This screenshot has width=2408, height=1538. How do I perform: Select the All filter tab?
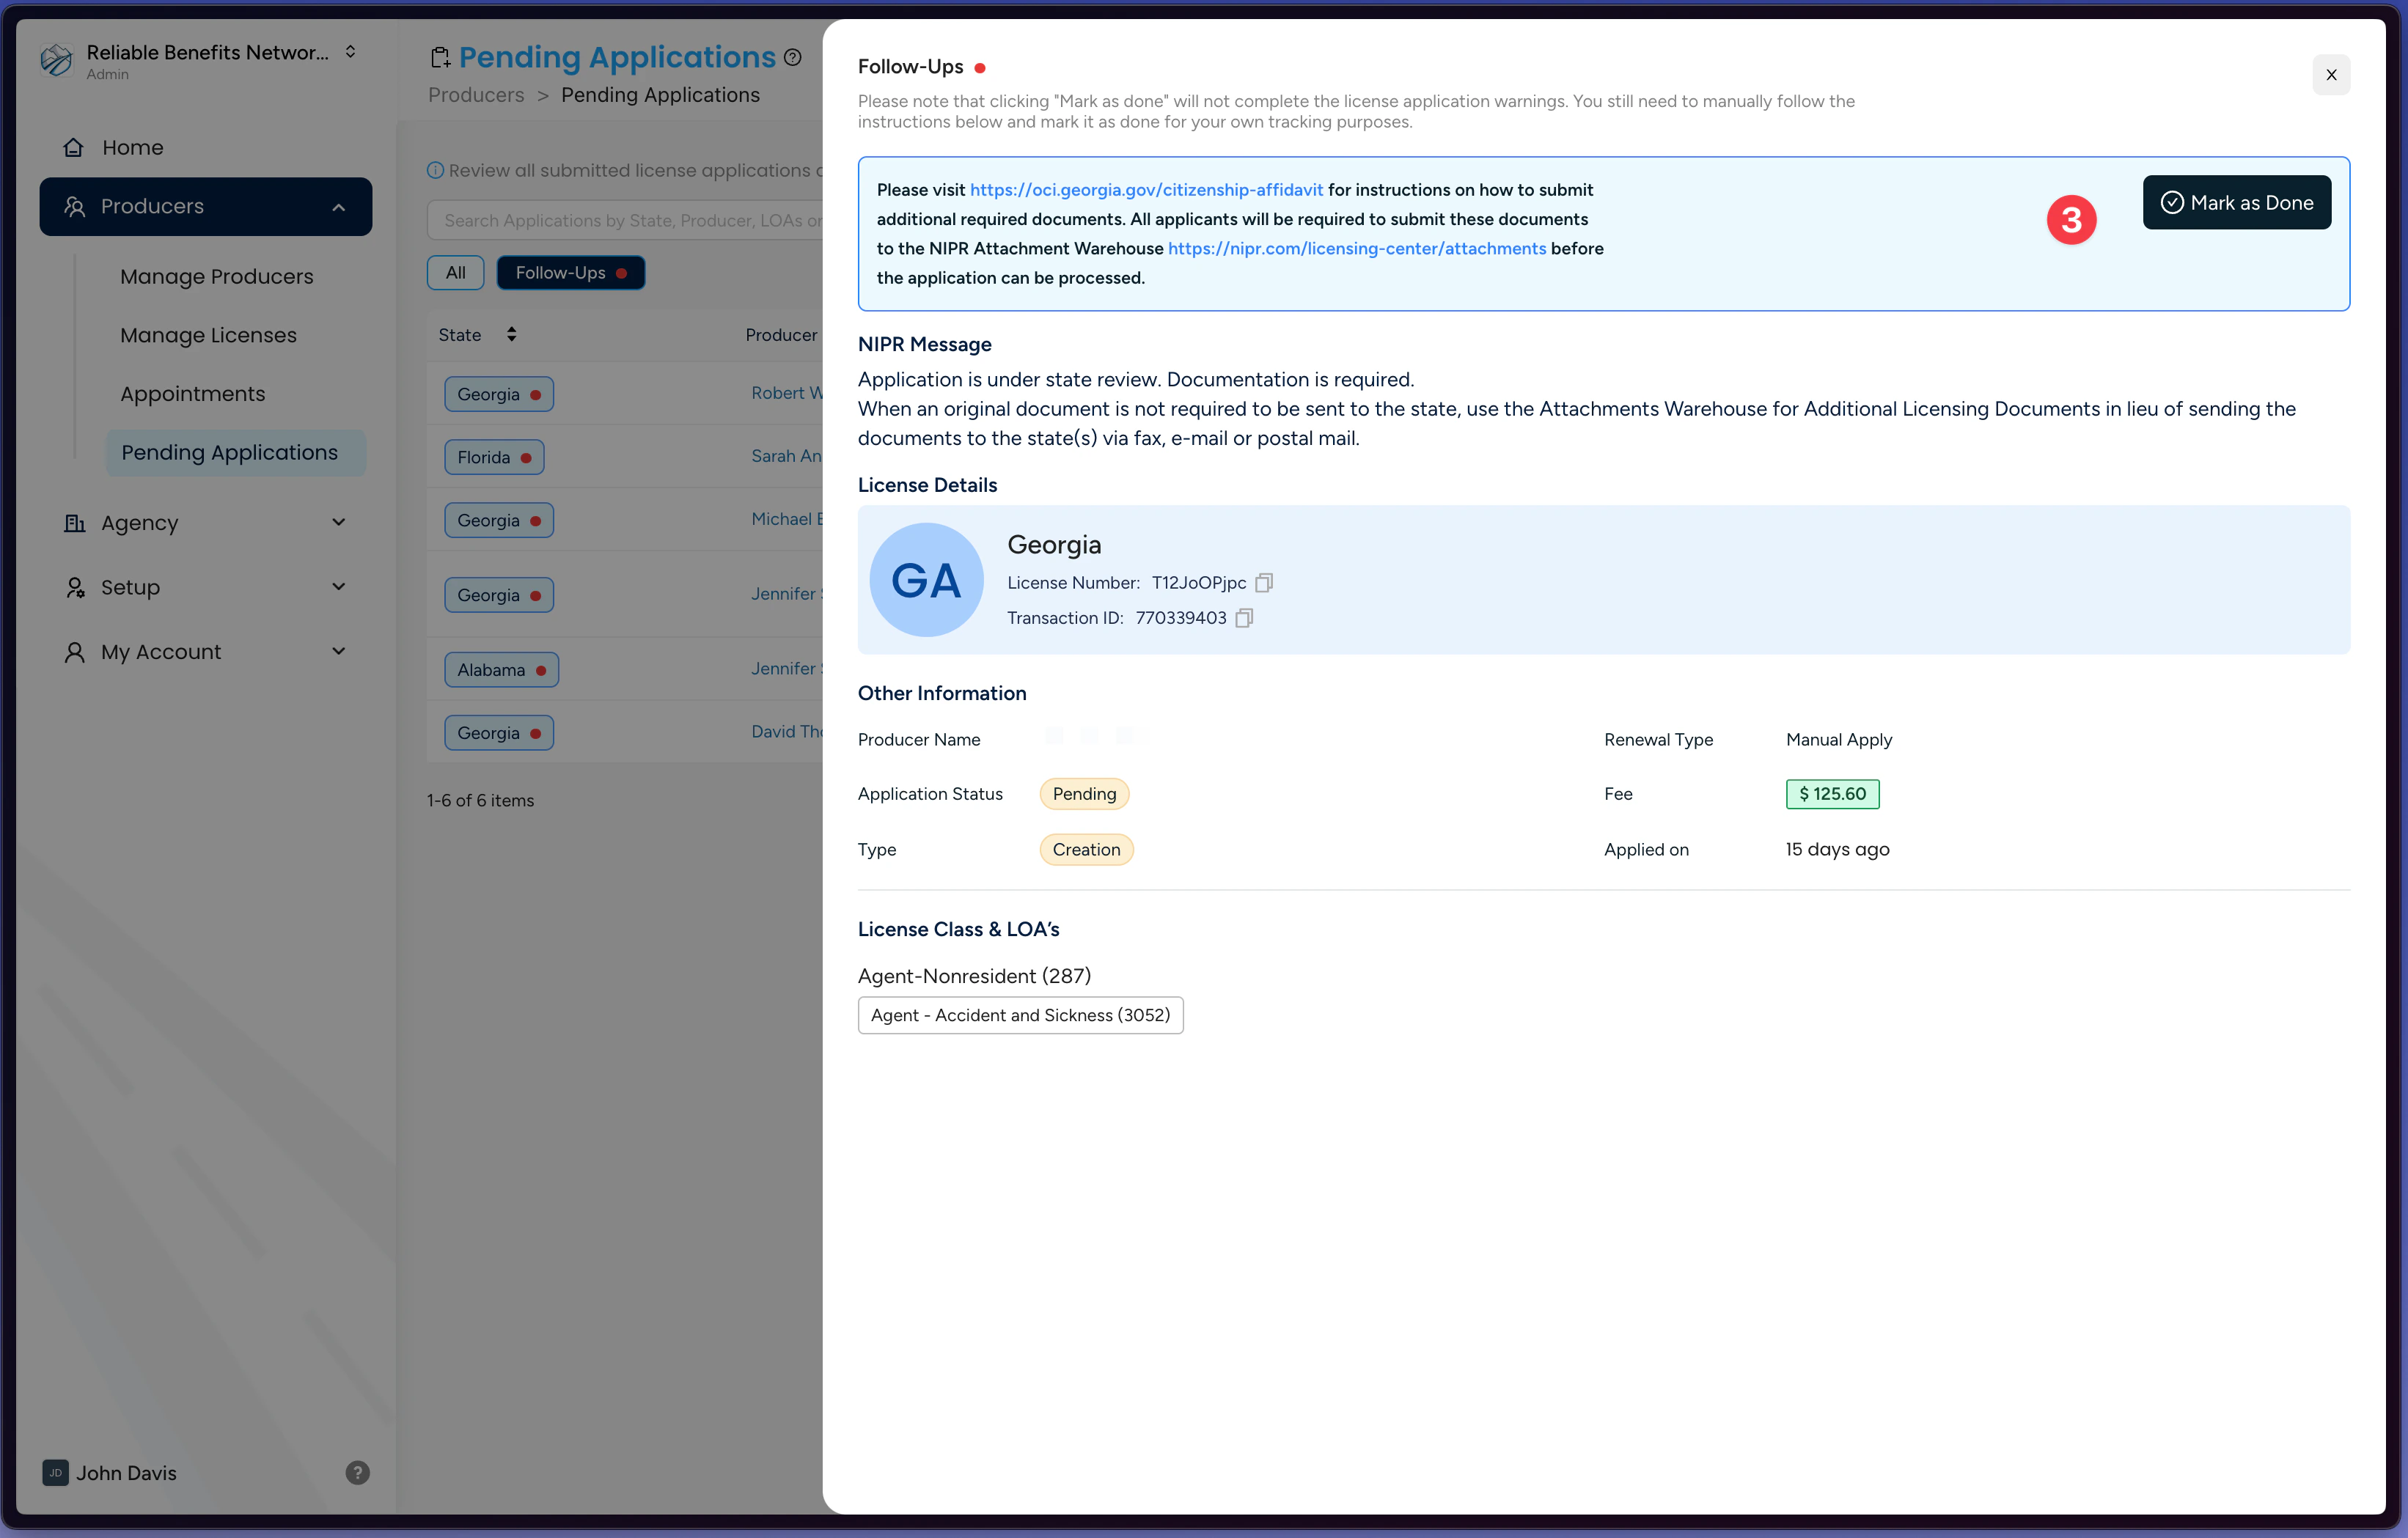pyautogui.click(x=455, y=273)
